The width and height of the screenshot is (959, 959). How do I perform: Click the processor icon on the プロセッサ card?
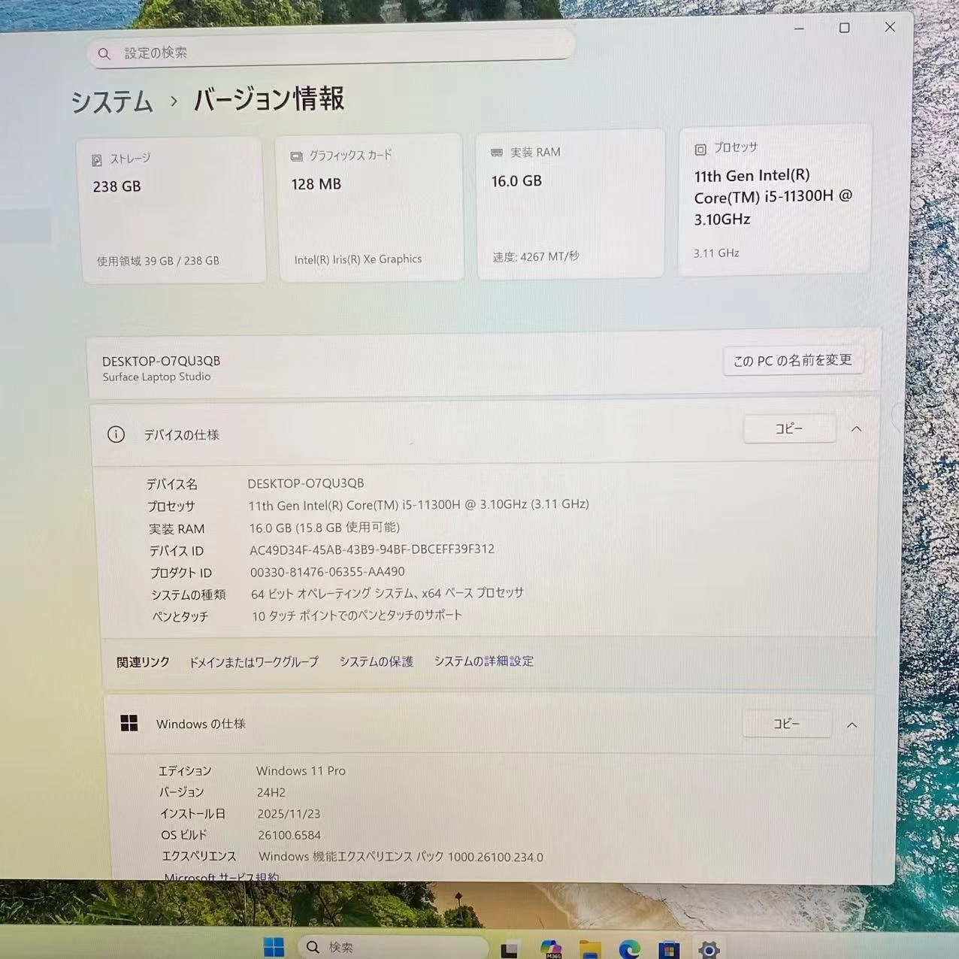[x=700, y=148]
